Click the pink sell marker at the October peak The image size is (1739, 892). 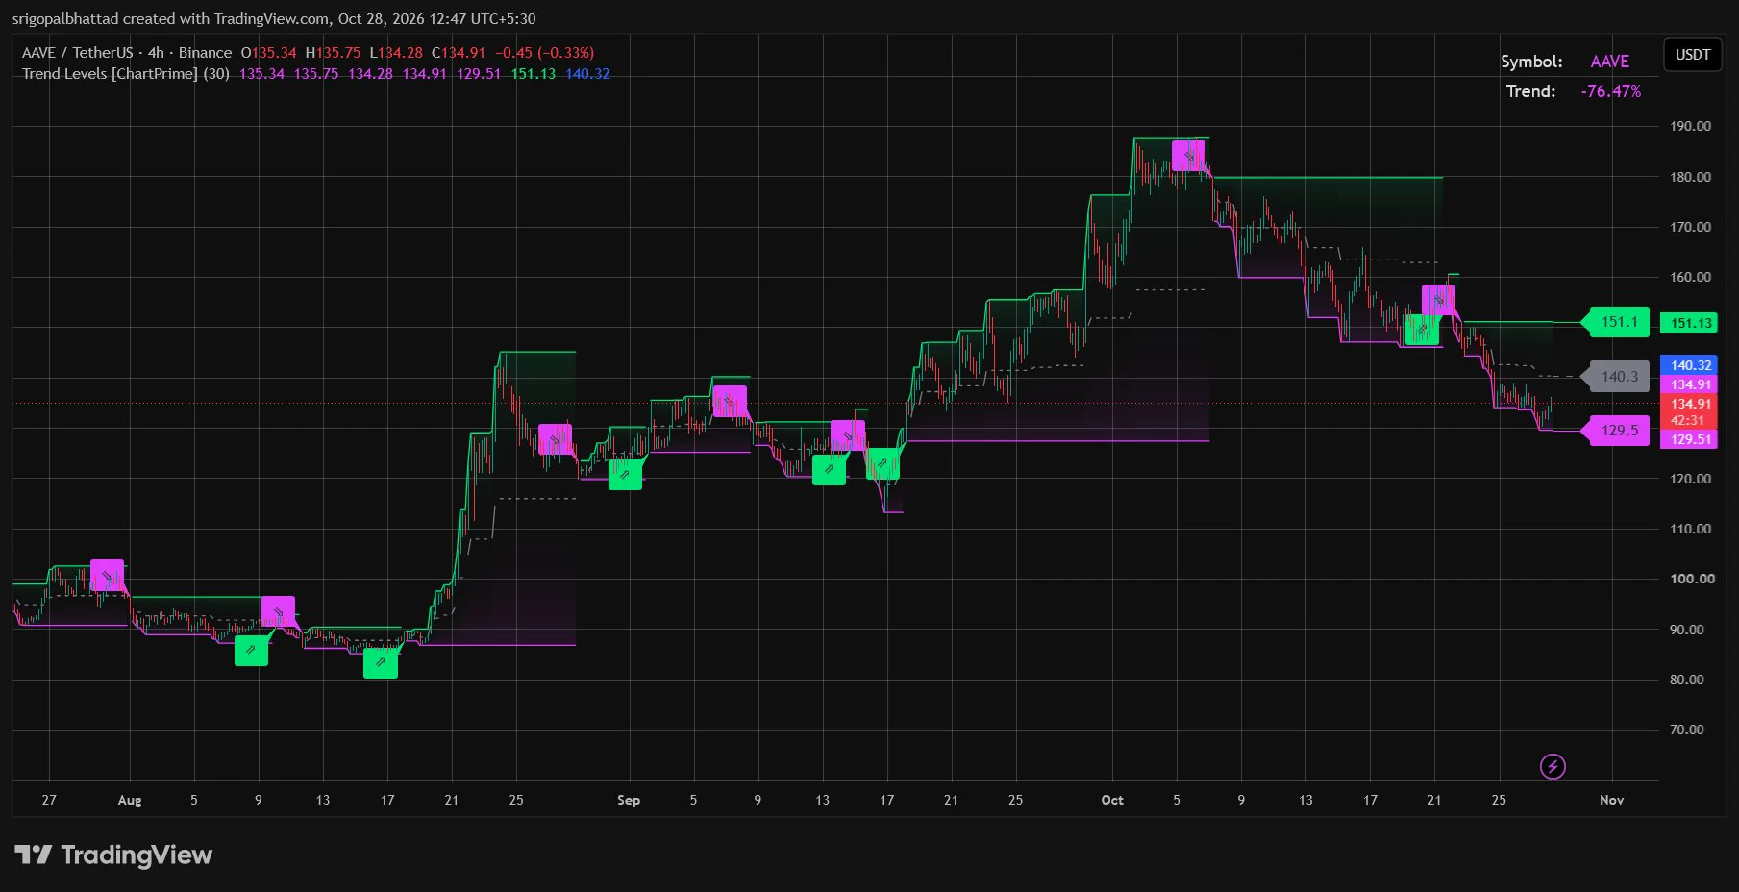[1188, 155]
